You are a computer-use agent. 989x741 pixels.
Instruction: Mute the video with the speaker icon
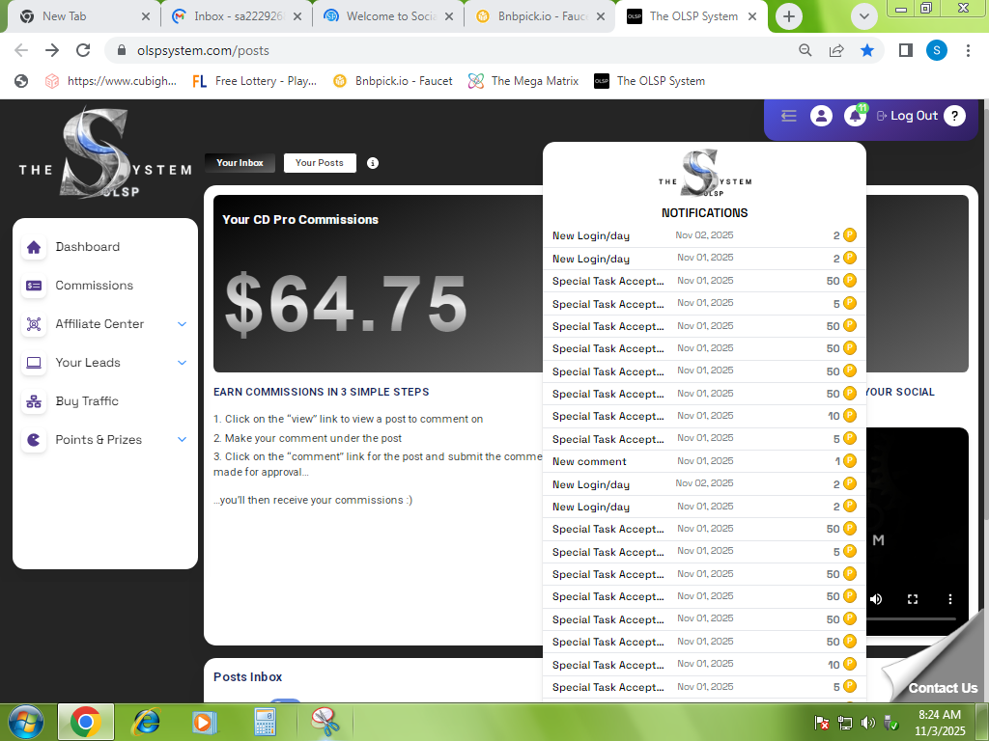[x=876, y=599]
